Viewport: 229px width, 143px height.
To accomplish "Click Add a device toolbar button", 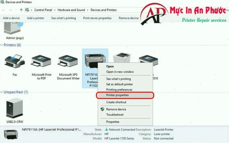I will coord(11,18).
